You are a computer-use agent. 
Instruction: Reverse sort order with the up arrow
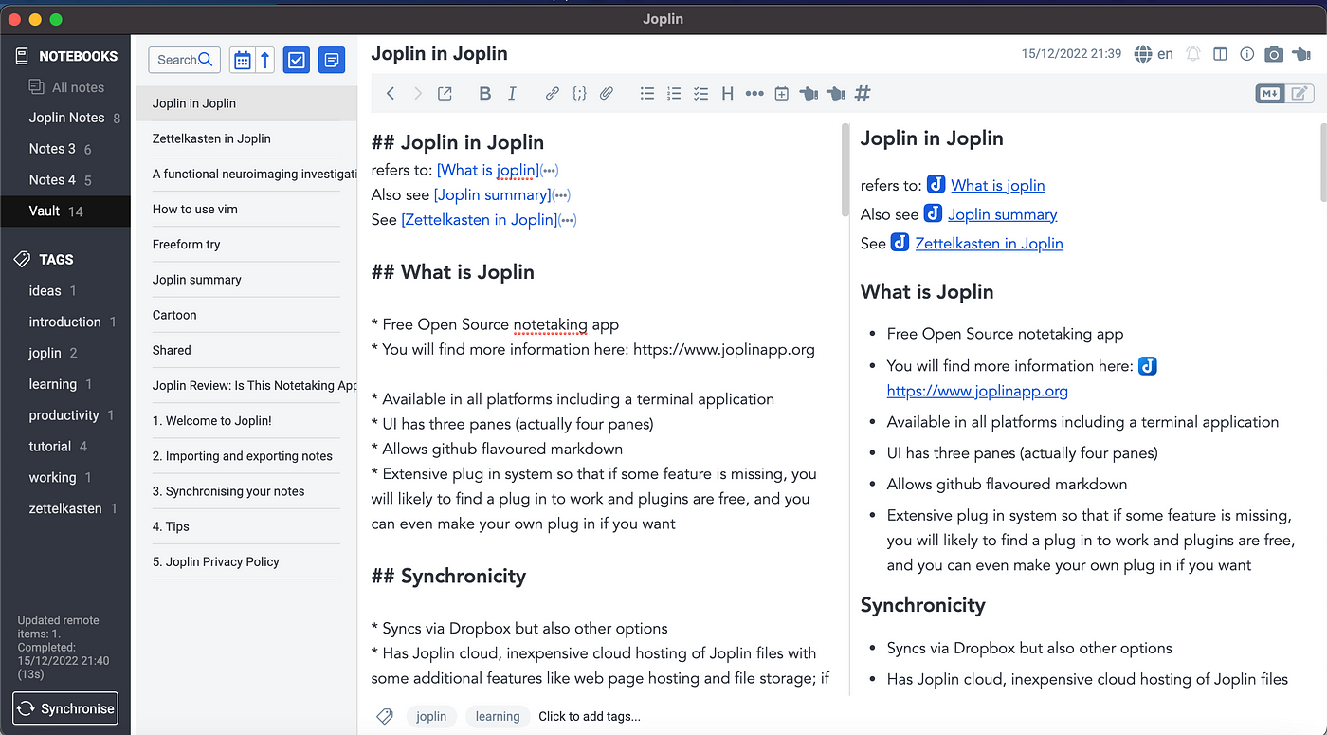[x=265, y=60]
